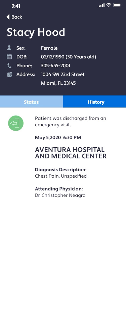Tap the Miami, FL 33145 address line
The width and height of the screenshot is (126, 312).
(x=58, y=83)
